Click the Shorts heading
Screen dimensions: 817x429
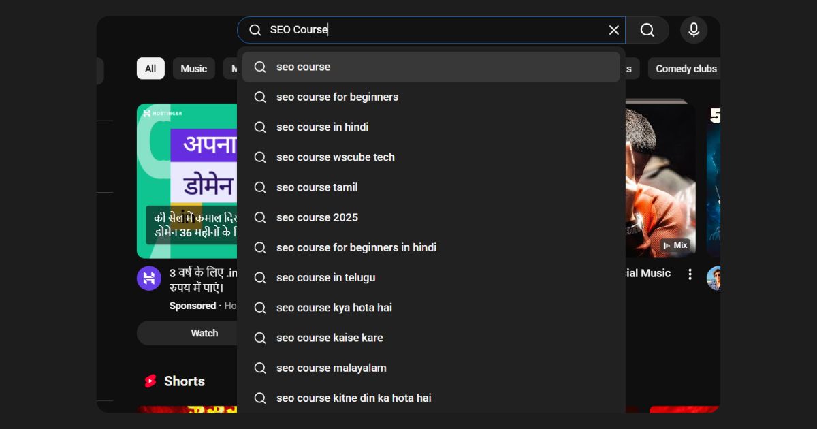[x=185, y=381]
